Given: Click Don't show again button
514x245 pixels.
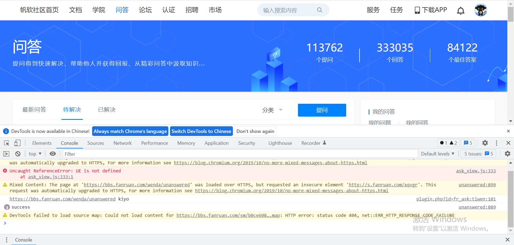Looking at the screenshot, I should [255, 131].
